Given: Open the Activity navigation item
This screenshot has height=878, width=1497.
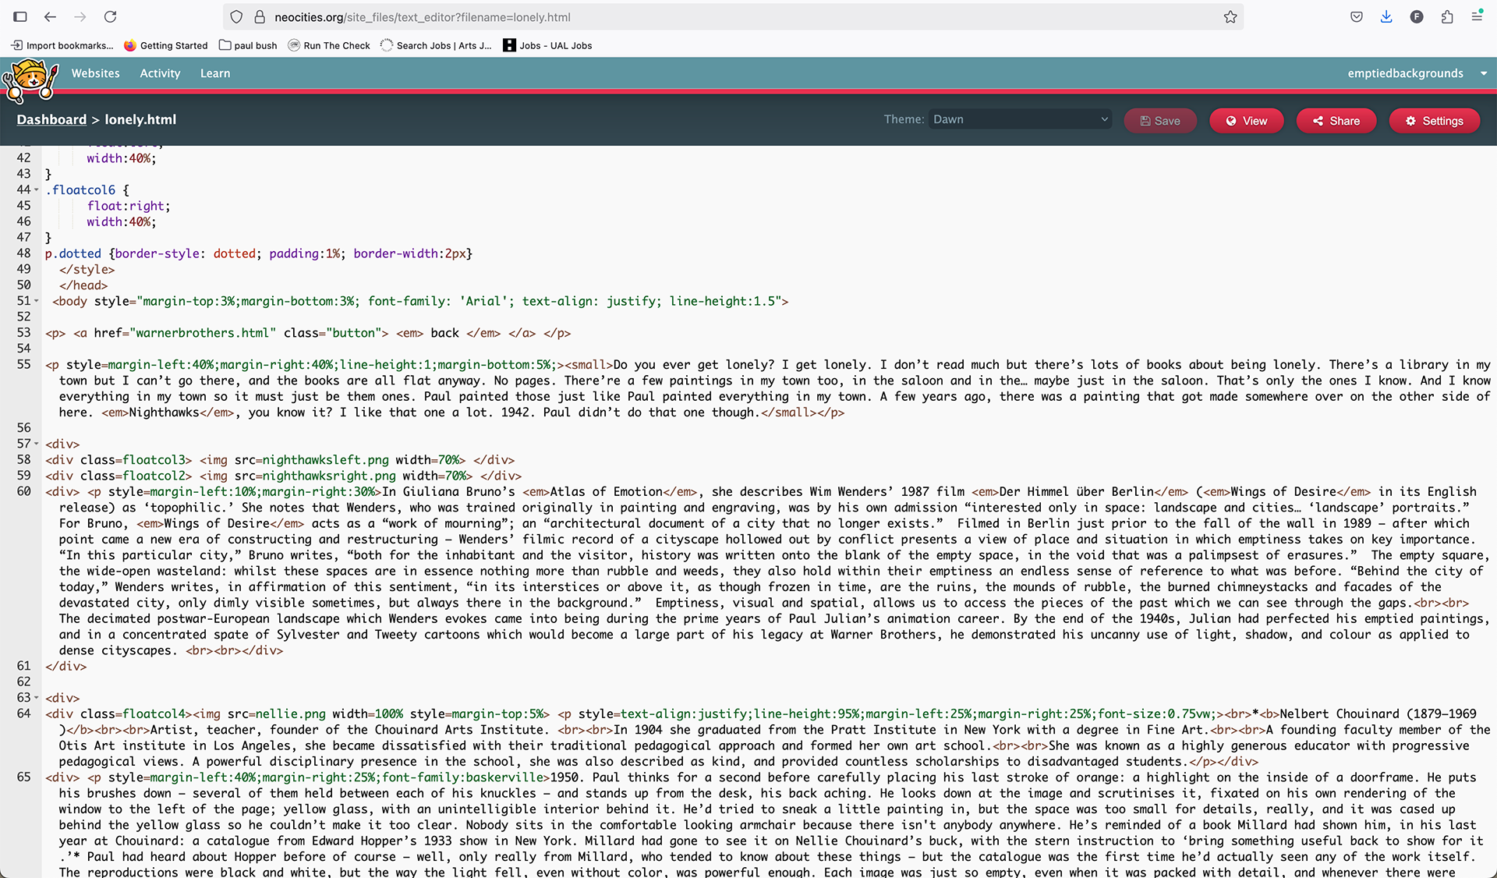Looking at the screenshot, I should point(160,73).
